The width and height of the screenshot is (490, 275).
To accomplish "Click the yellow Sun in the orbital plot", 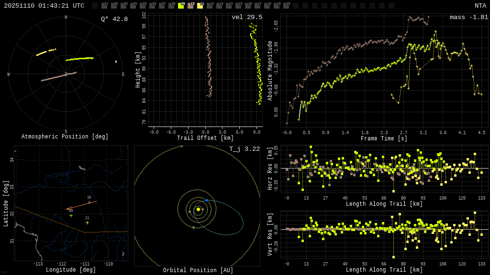I will [x=198, y=209].
